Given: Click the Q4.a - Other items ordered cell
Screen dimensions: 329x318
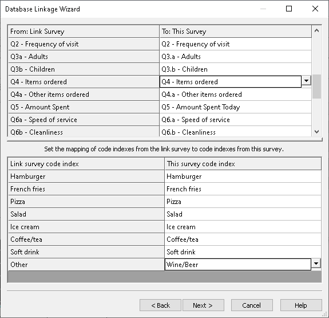Looking at the screenshot, I should 235,95.
